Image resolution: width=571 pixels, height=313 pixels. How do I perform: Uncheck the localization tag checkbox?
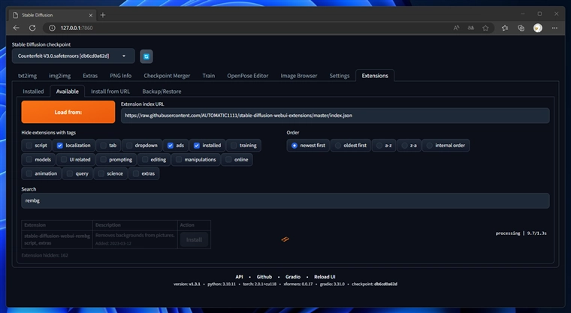[59, 146]
